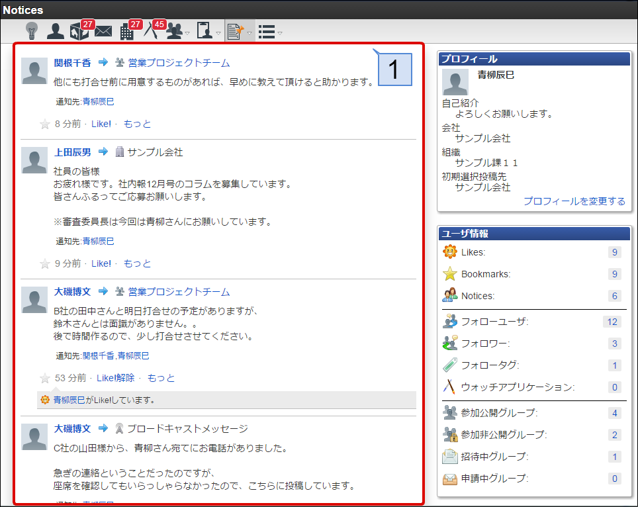The width and height of the screenshot is (638, 507).
Task: Click もっと on the 8 分前 post
Action: [137, 124]
